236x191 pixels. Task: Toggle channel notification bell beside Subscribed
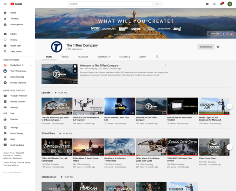click(218, 47)
